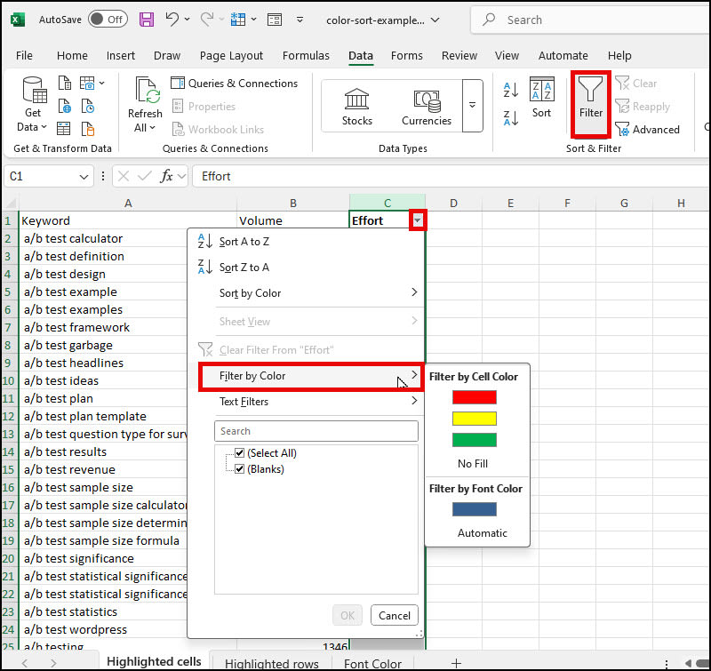Click the Save icon in Quick Access Toolbar
This screenshot has width=711, height=671.
pyautogui.click(x=146, y=20)
